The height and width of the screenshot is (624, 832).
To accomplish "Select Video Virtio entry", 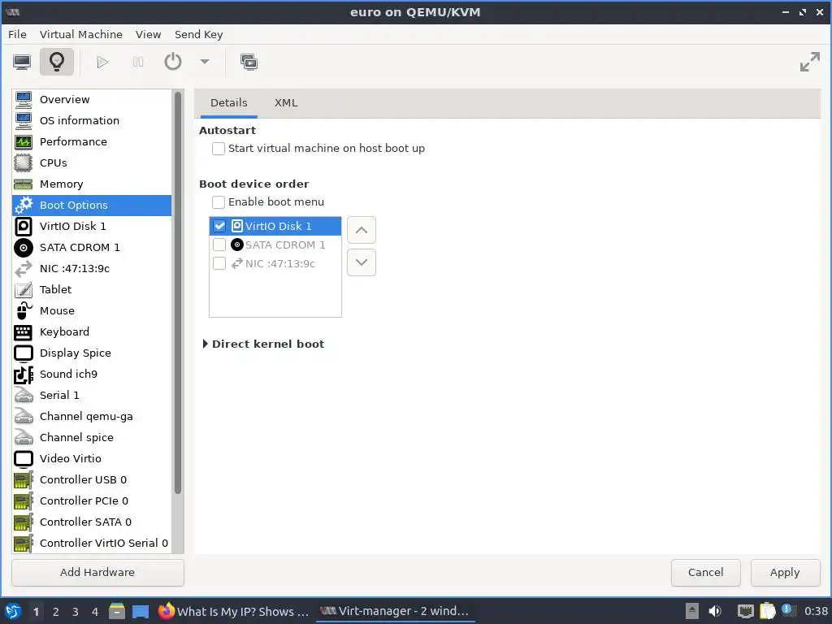I will (92, 459).
